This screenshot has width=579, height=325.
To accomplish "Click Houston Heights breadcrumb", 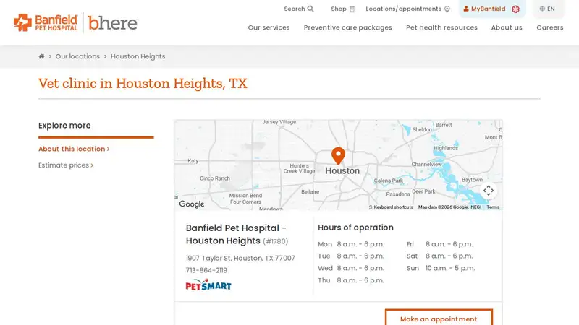I will pyautogui.click(x=138, y=56).
